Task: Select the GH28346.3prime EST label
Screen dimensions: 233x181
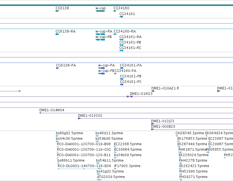Action: pos(190,133)
